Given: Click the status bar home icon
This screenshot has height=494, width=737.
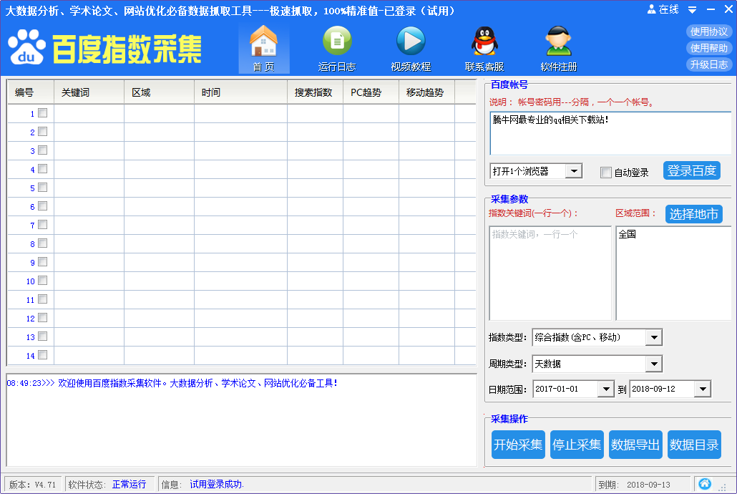Looking at the screenshot, I should click(x=705, y=484).
